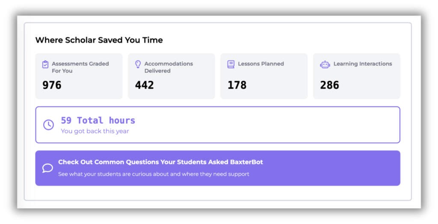Click the "Where Scholar Saved You Time" heading

click(x=99, y=40)
